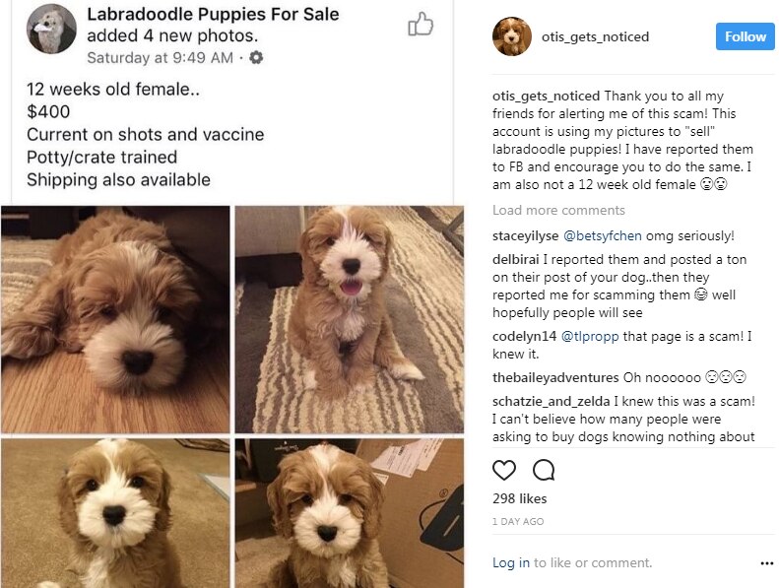Open the three-dot more options menu
The image size is (779, 588).
[x=767, y=563]
